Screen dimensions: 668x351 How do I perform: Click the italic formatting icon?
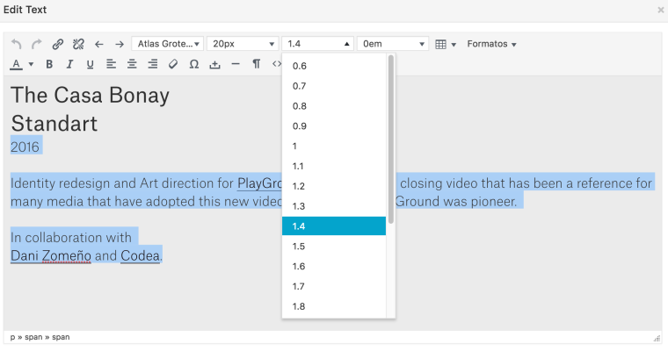[69, 64]
